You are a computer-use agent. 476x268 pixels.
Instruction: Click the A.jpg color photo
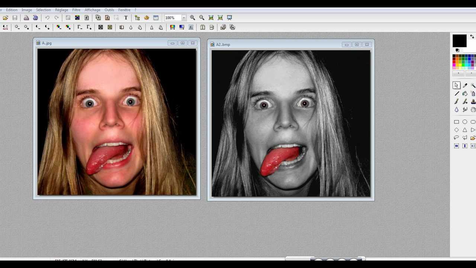[x=117, y=122]
